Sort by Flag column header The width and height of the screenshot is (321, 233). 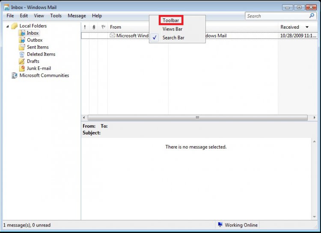(103, 27)
